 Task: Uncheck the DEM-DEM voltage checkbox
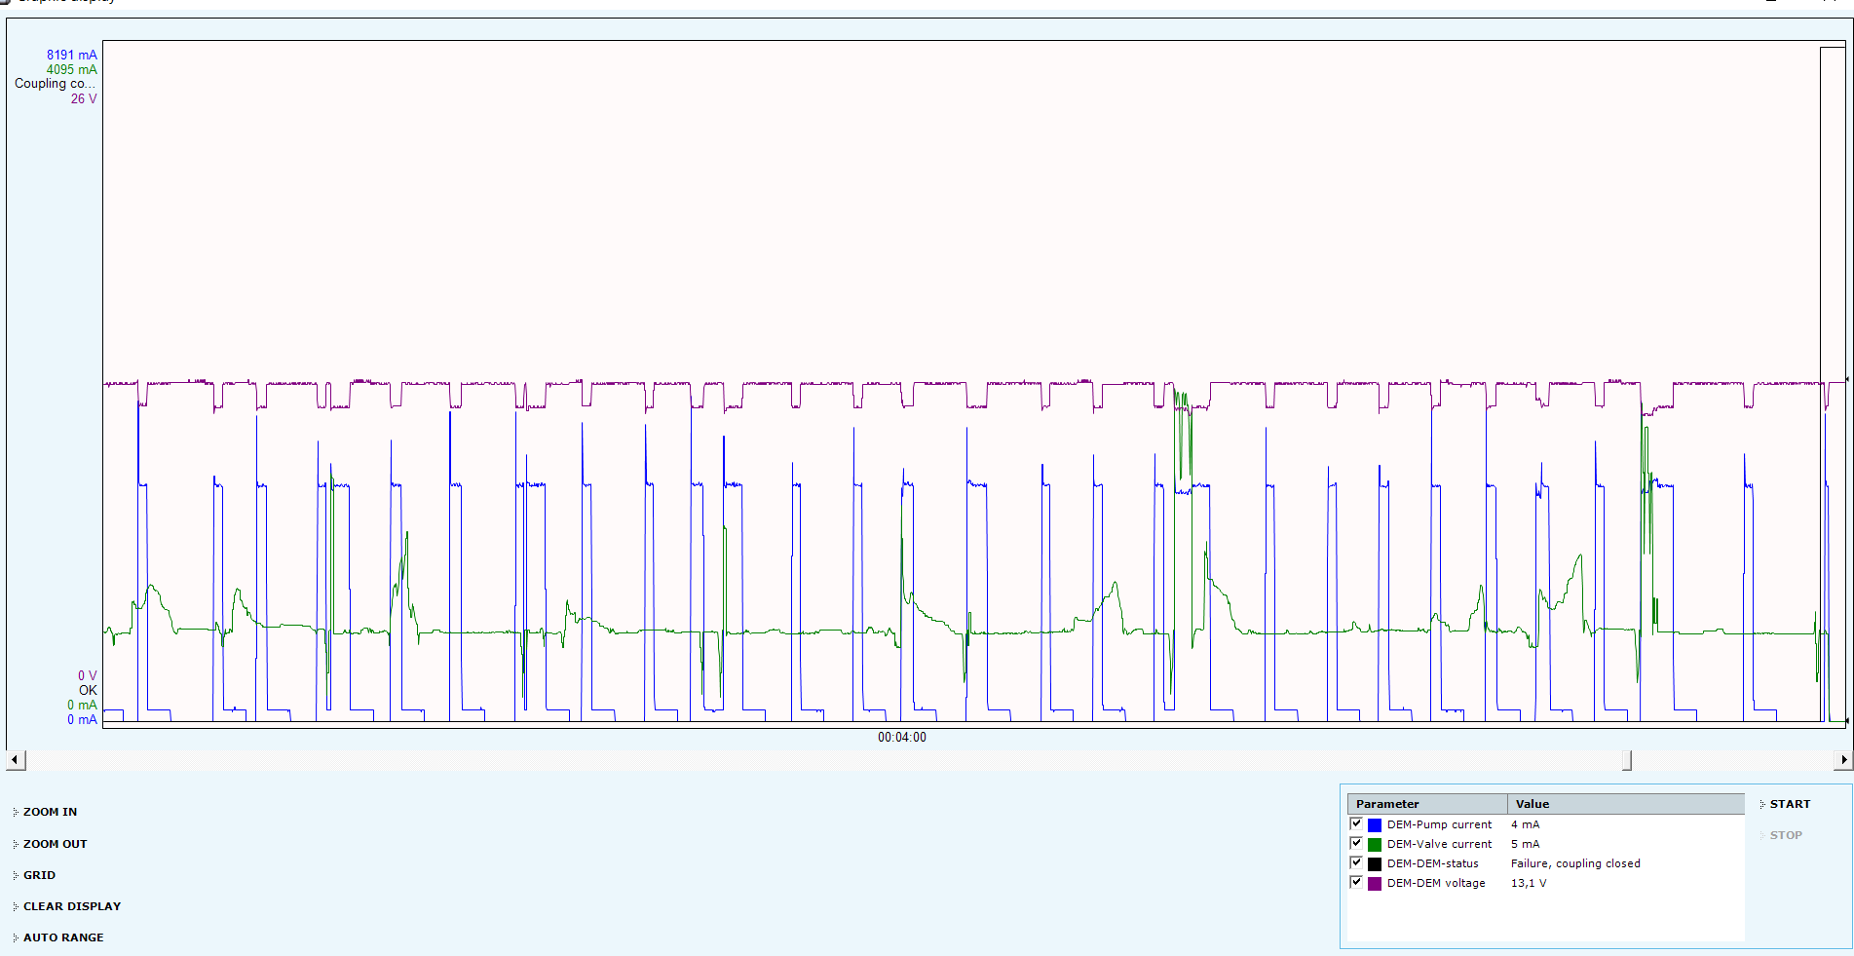(x=1356, y=882)
